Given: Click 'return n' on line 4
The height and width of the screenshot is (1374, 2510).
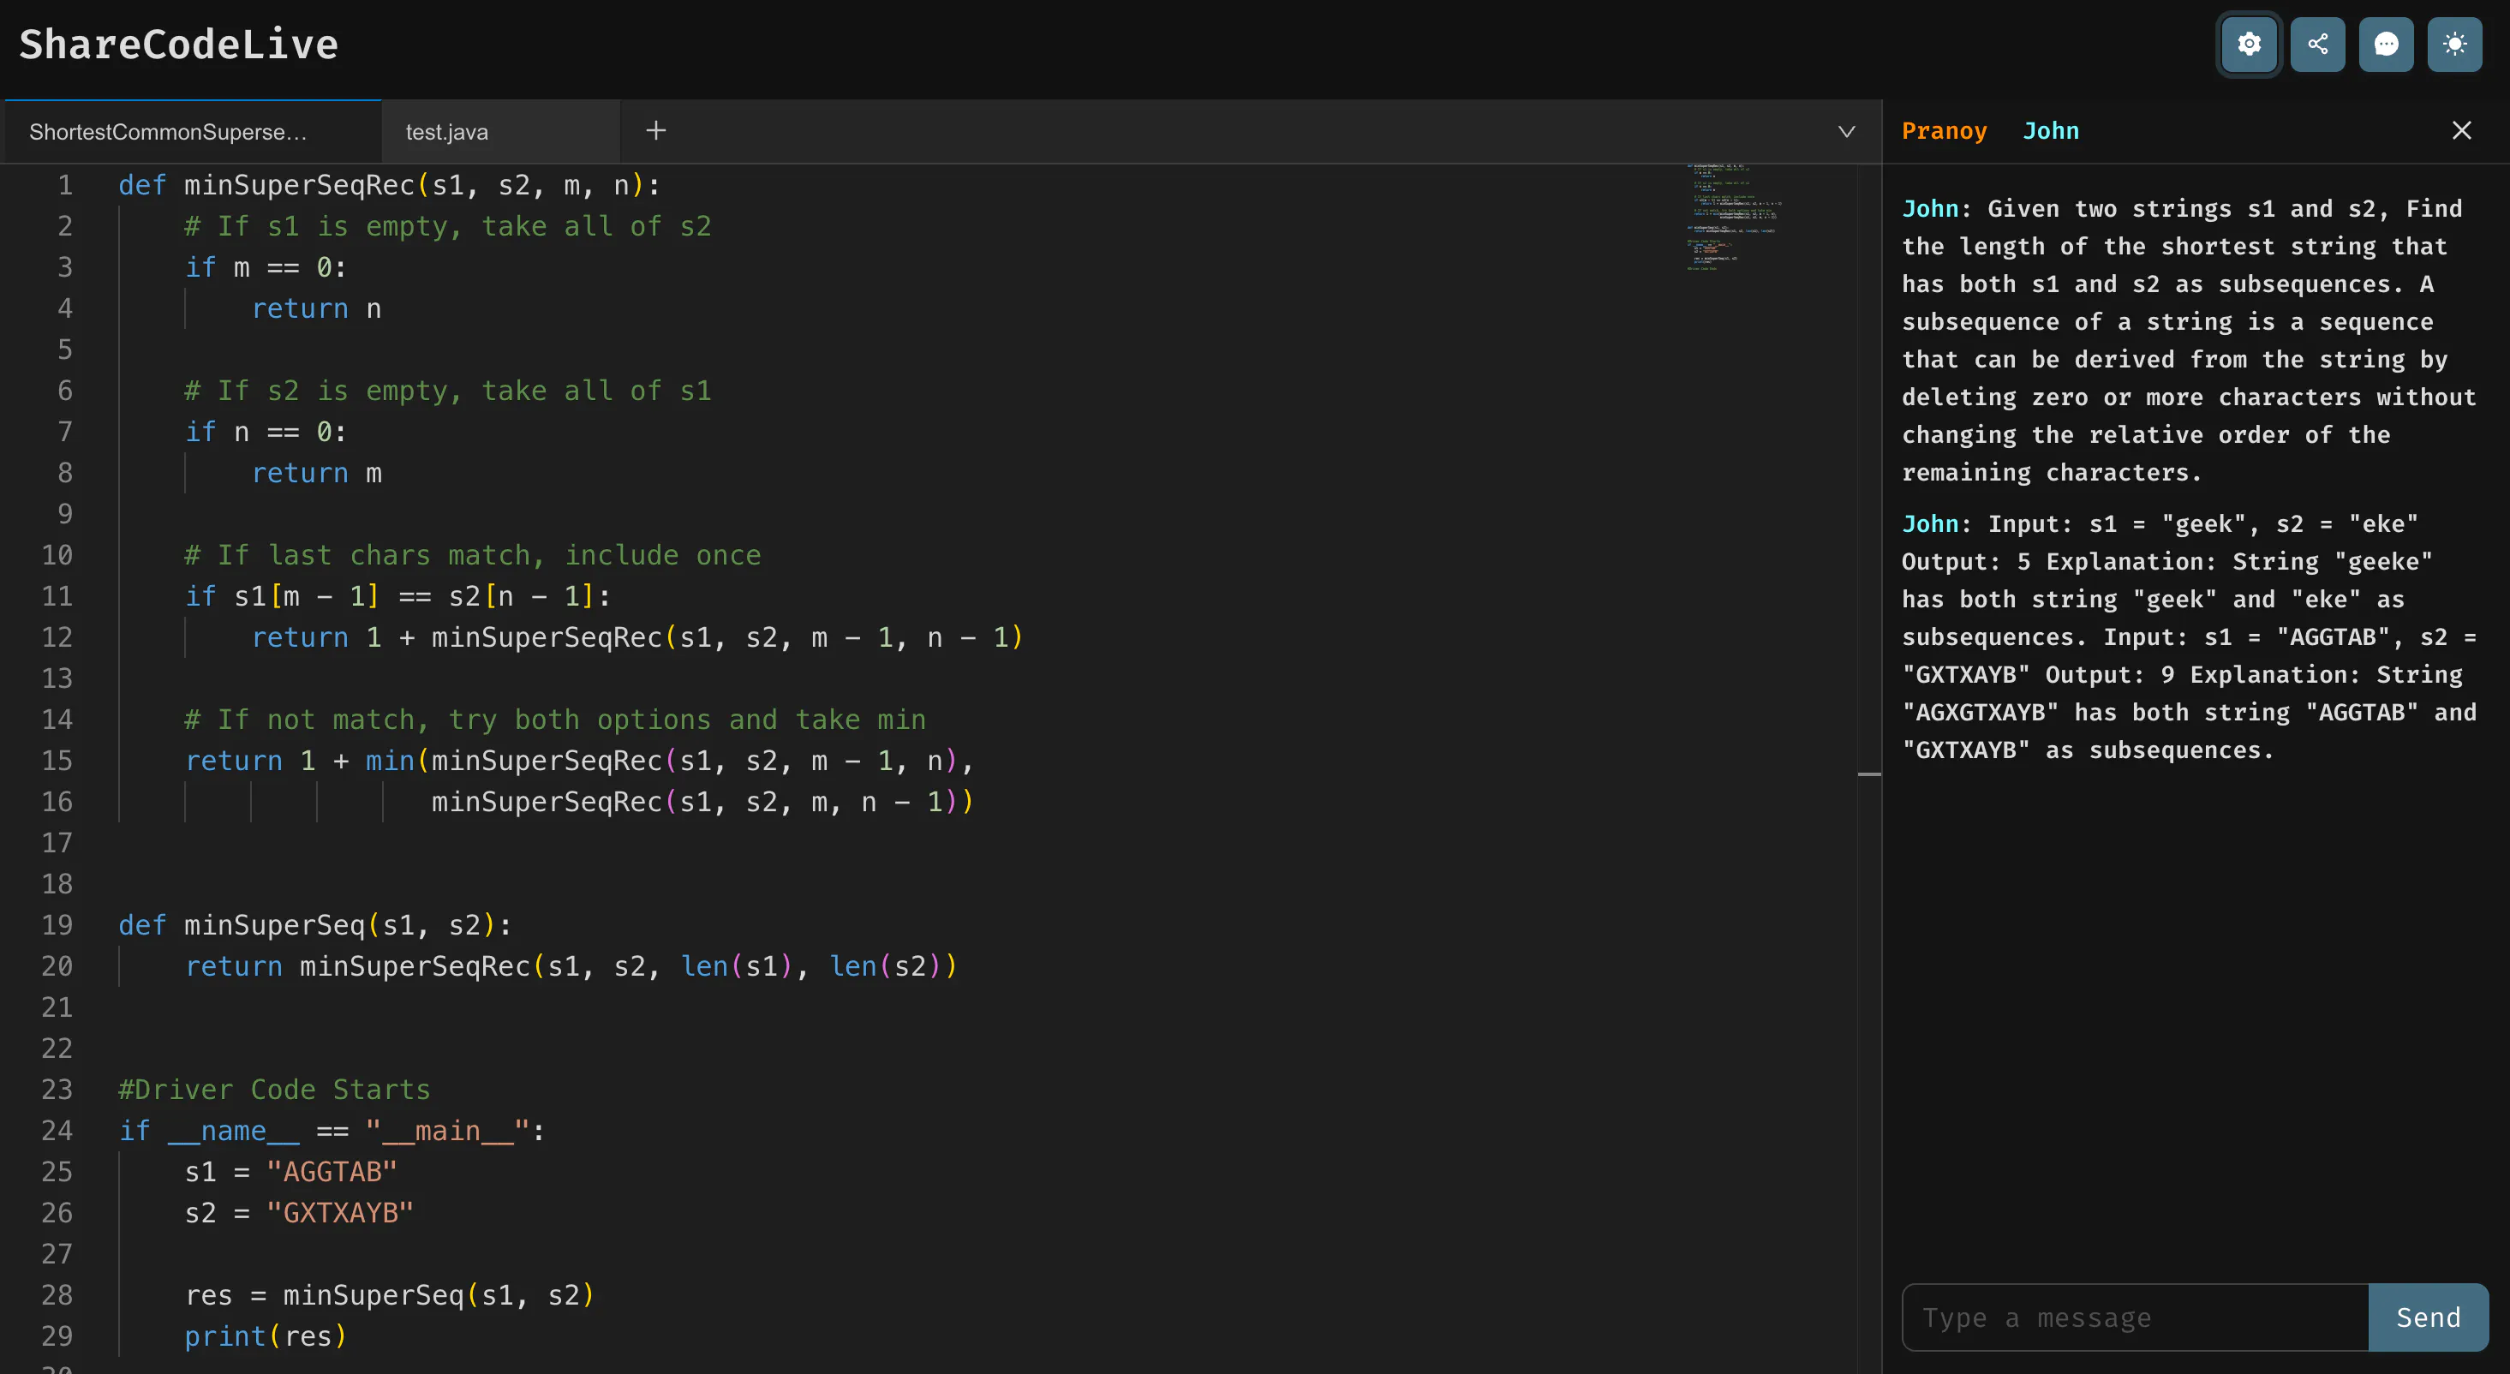Looking at the screenshot, I should (x=317, y=309).
